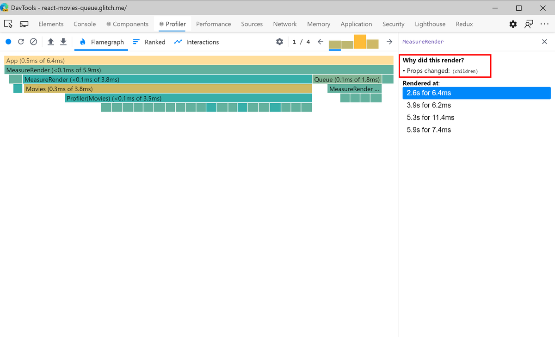
Task: Click the MeasureRender component name
Action: point(423,42)
